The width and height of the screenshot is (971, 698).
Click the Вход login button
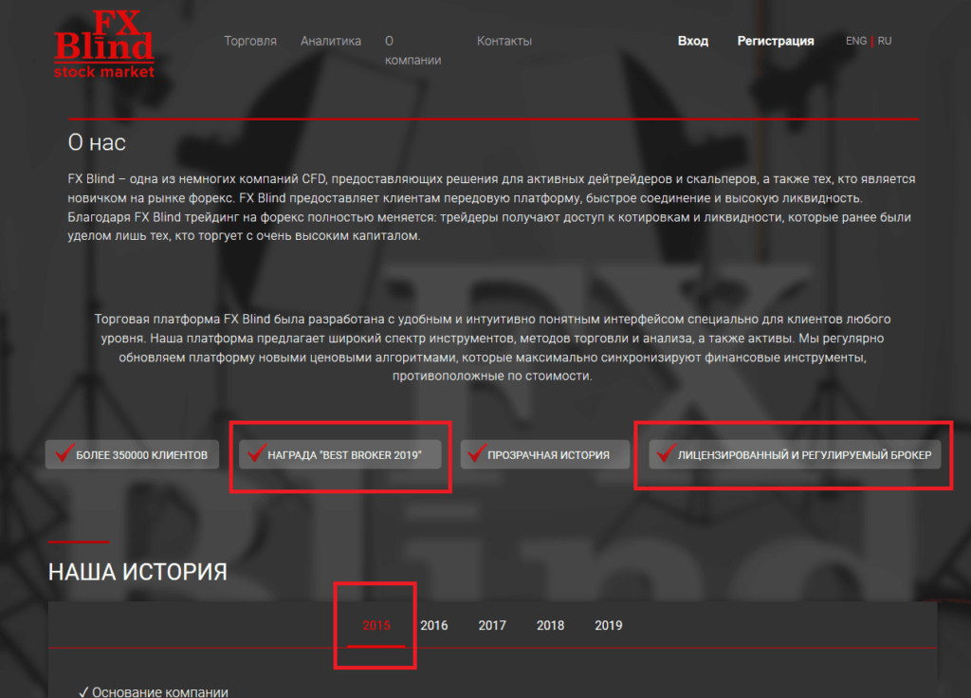click(x=692, y=41)
